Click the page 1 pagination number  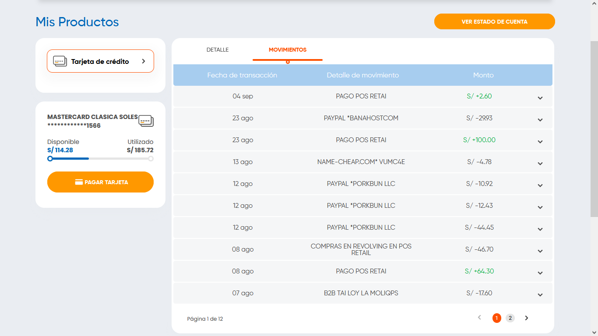coord(496,318)
